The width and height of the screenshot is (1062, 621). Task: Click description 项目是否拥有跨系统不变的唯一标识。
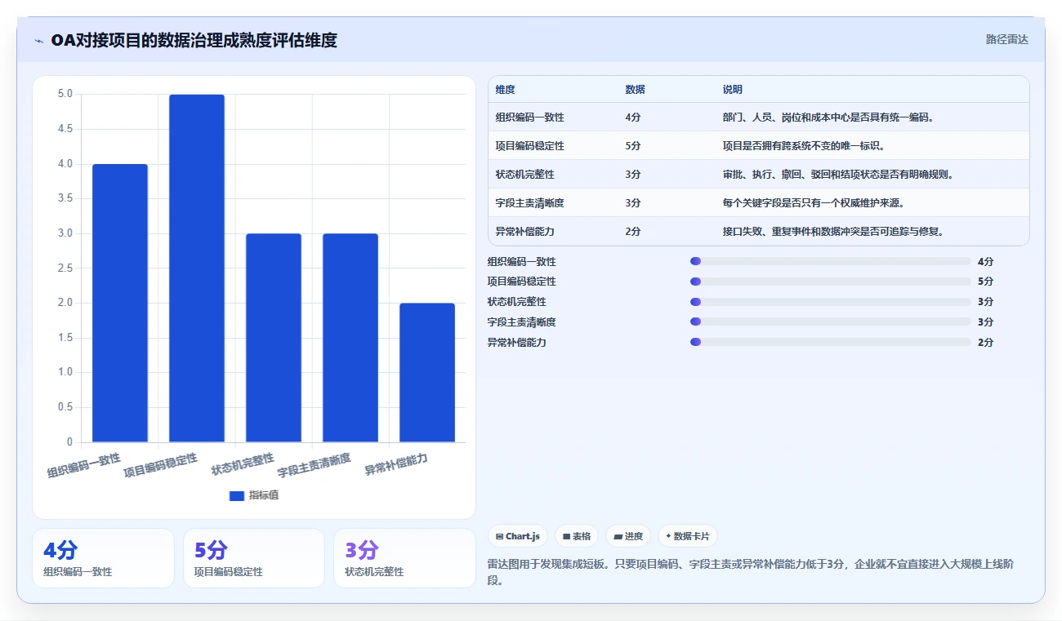(804, 146)
